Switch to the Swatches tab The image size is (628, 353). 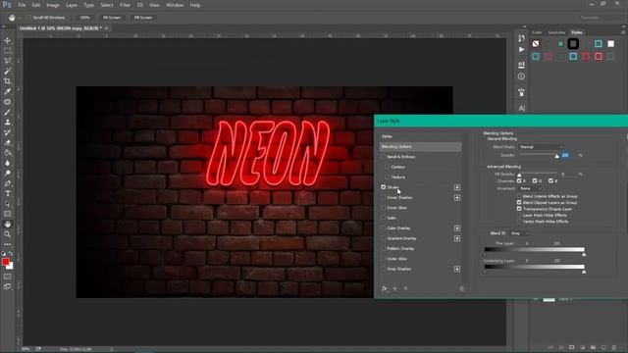click(556, 32)
